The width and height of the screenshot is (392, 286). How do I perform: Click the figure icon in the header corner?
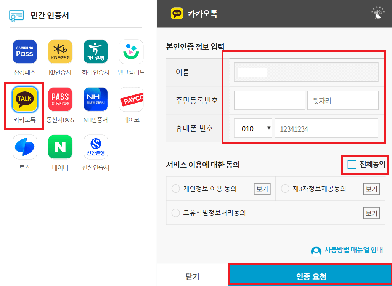click(x=378, y=13)
